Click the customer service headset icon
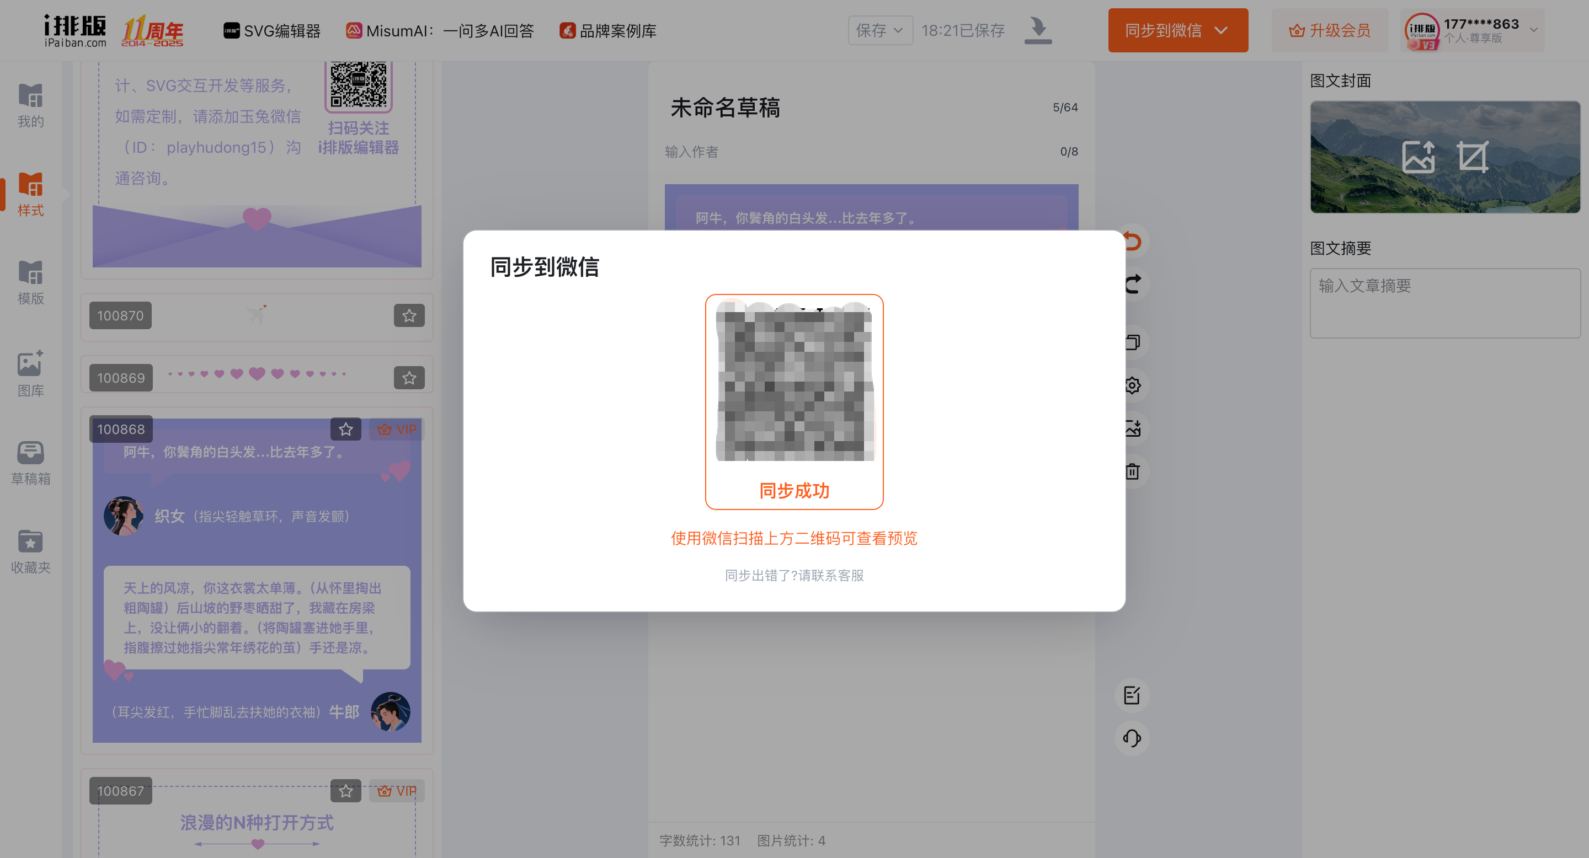The width and height of the screenshot is (1589, 858). click(x=1132, y=738)
